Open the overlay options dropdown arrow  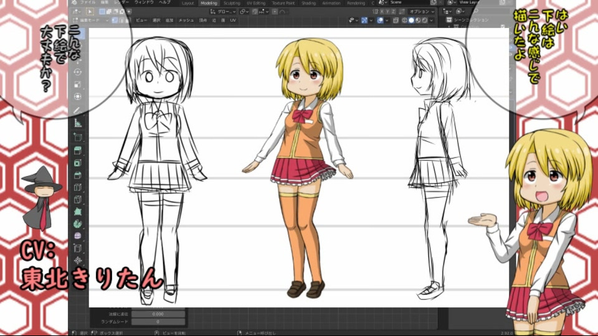387,20
